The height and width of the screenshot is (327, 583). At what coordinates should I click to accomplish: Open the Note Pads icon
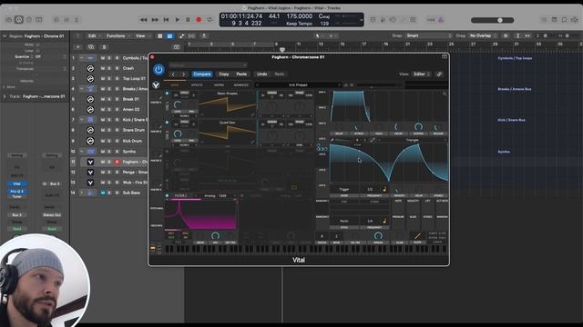[x=554, y=20]
